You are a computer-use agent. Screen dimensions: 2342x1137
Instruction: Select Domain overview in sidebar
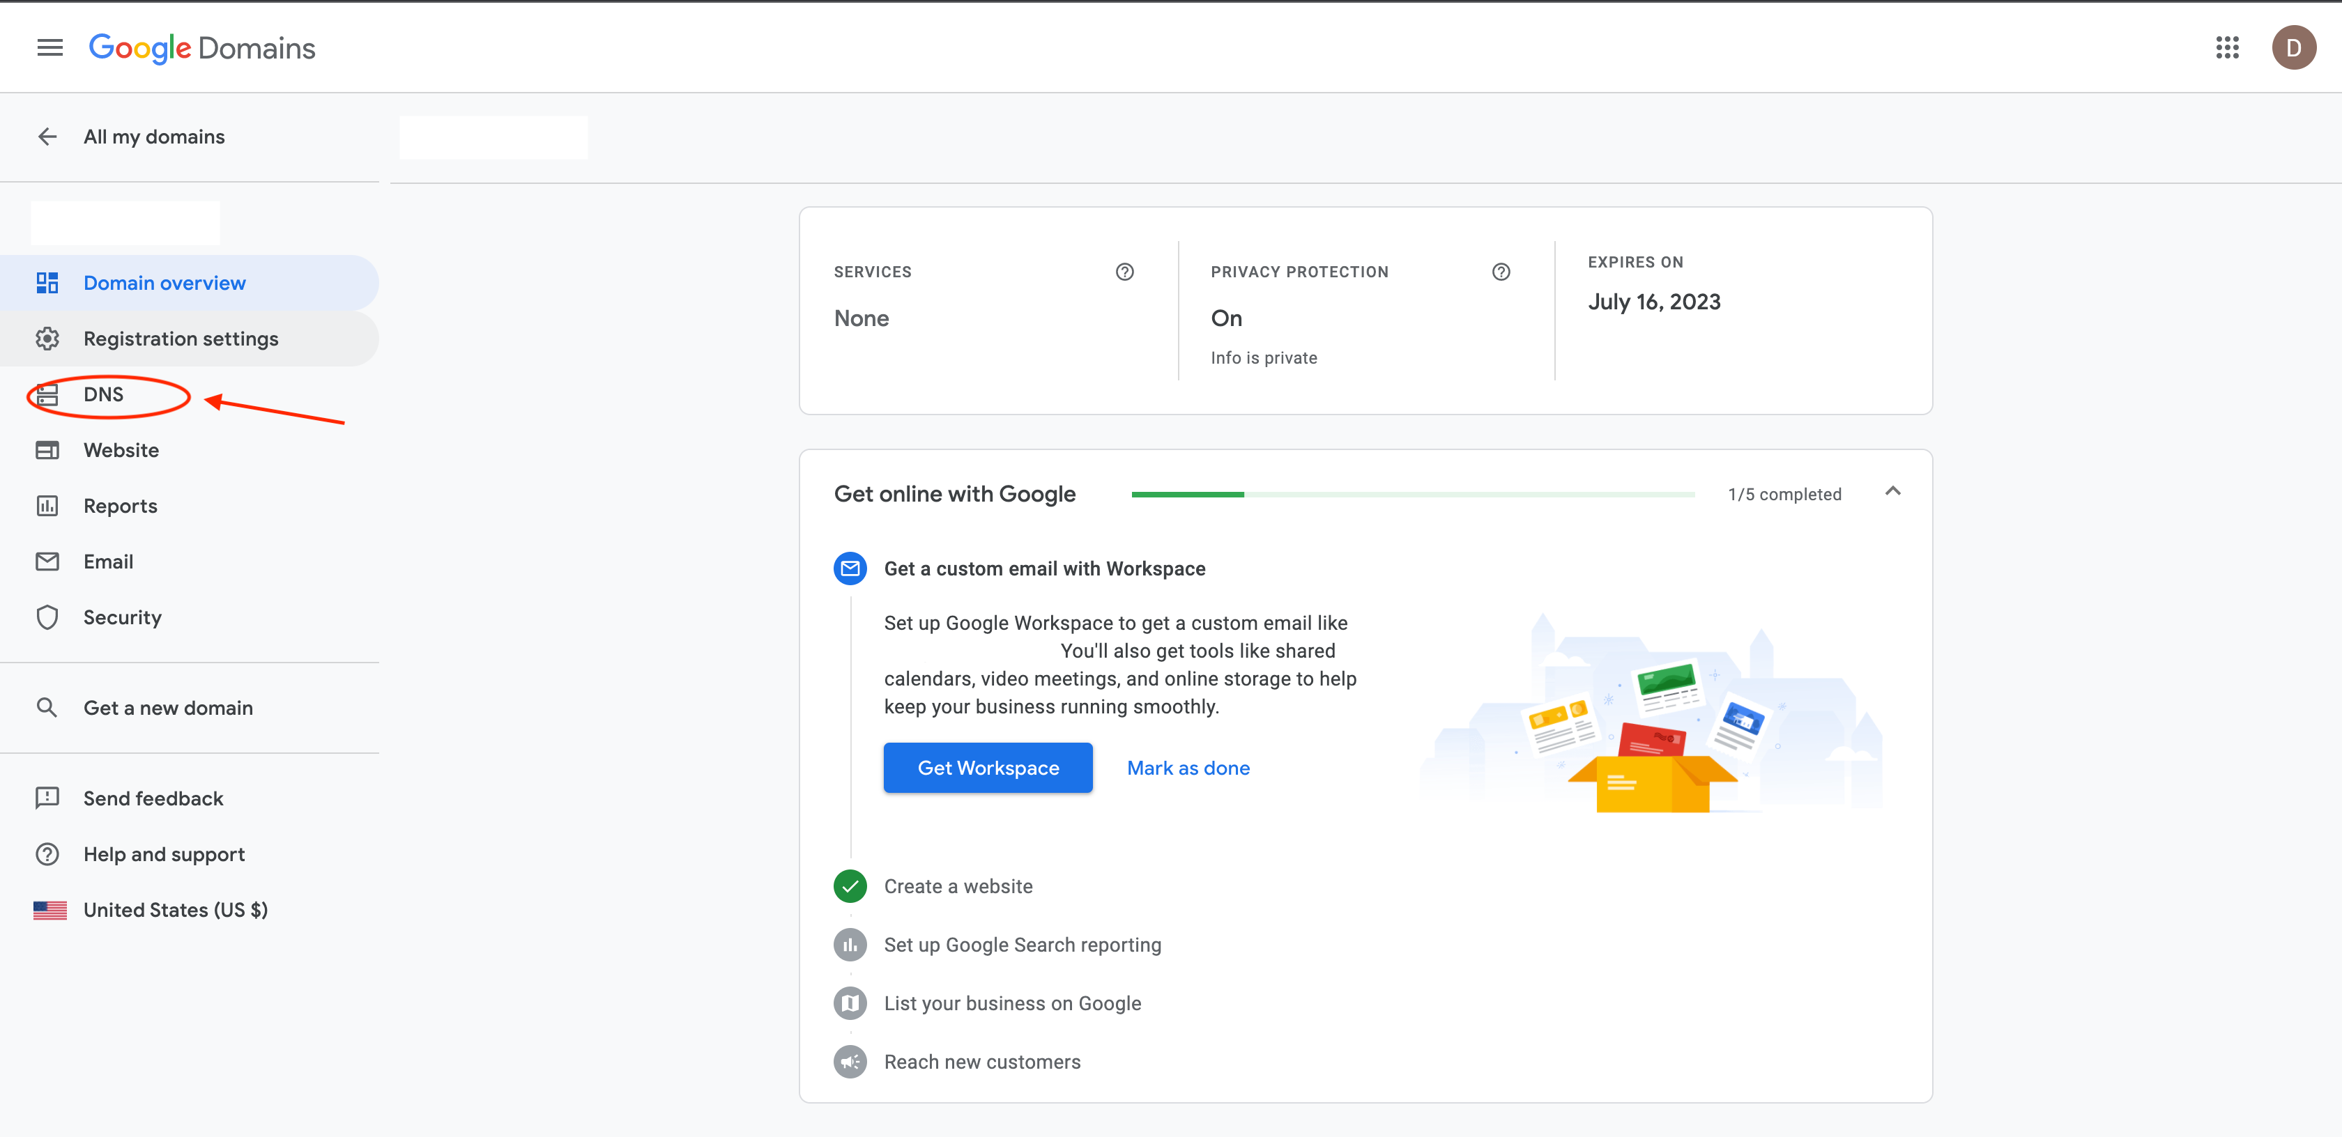pyautogui.click(x=189, y=283)
